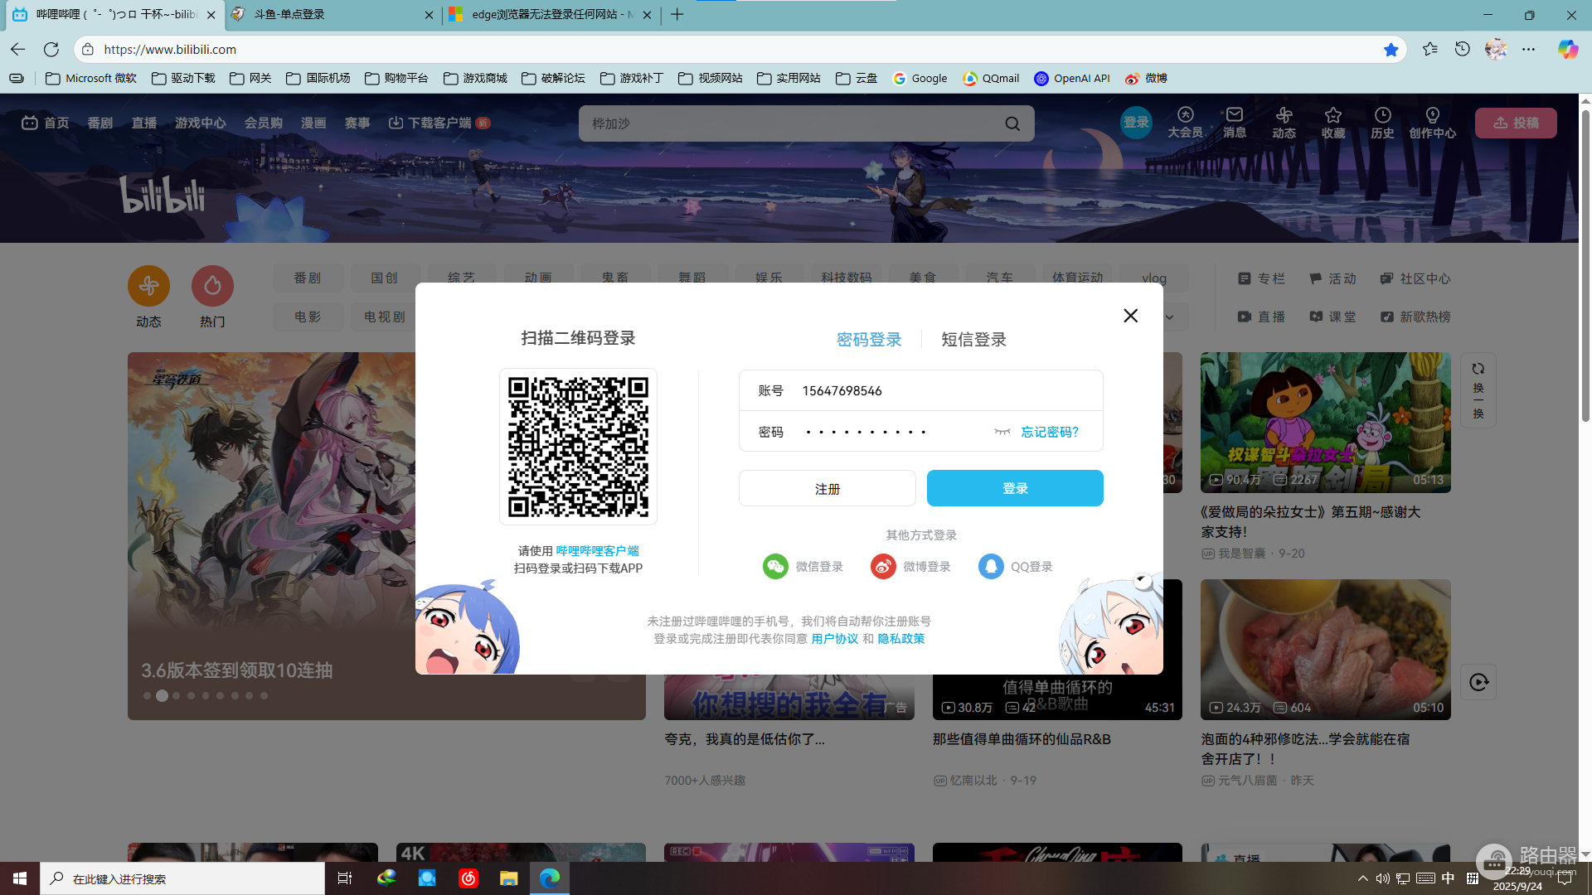The height and width of the screenshot is (895, 1592).
Task: Open 游戏中心 in top nav
Action: [x=200, y=123]
